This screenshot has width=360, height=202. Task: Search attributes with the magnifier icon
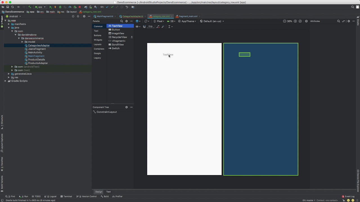point(339,21)
